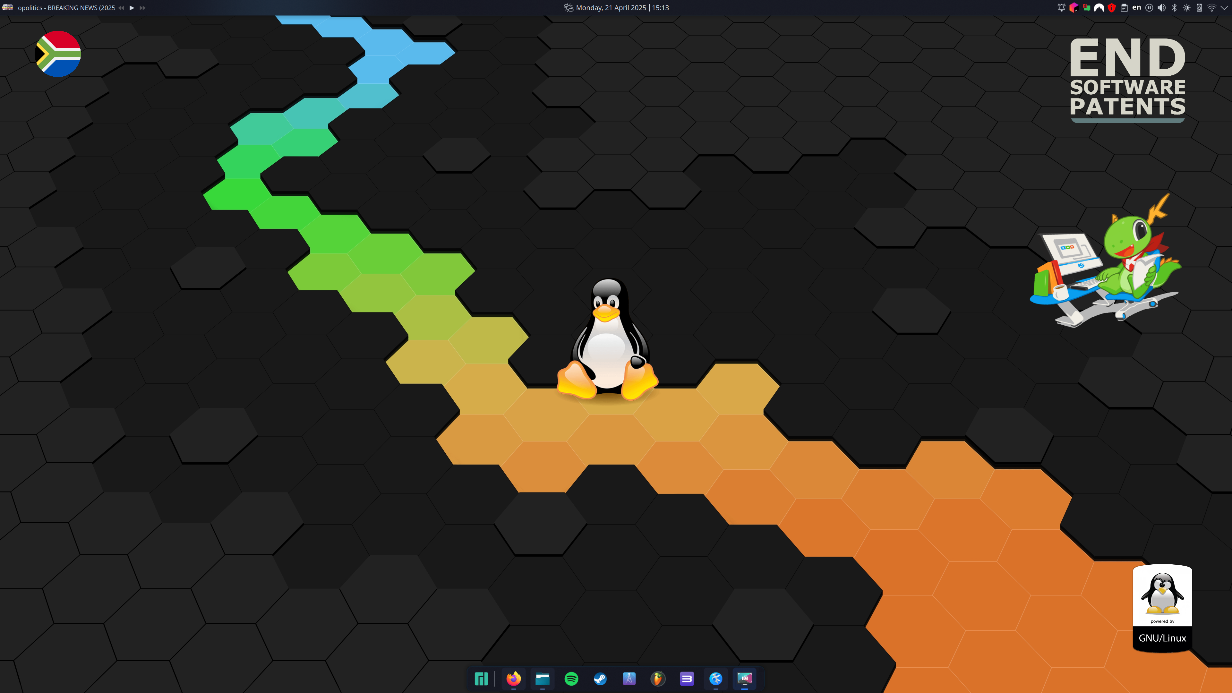This screenshot has height=693, width=1232.
Task: Open the Bluetooth tray icon
Action: coord(1174,8)
